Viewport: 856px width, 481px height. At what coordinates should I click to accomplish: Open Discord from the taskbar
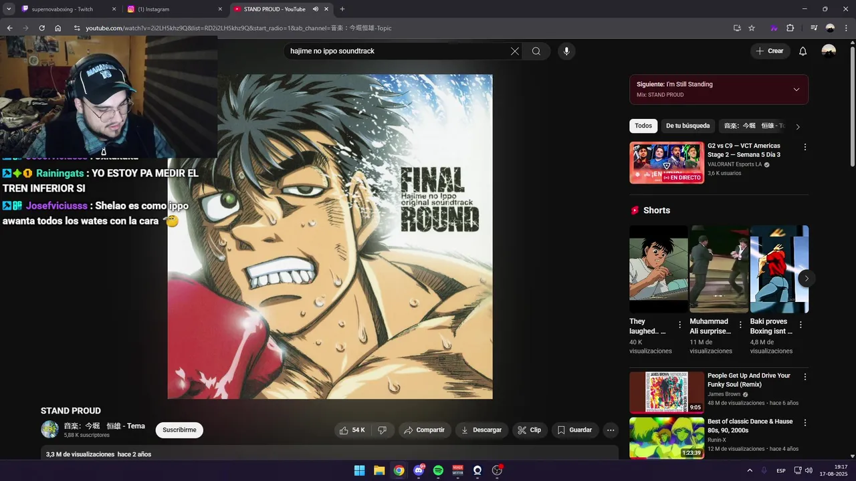419,470
